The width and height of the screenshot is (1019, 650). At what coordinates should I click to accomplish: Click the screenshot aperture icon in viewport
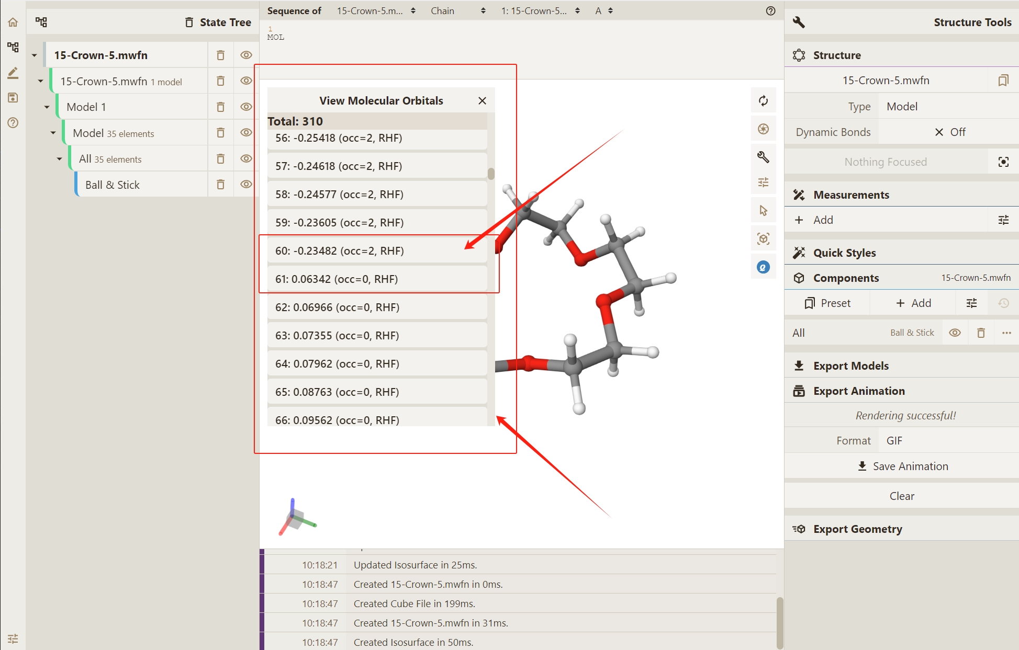[763, 129]
